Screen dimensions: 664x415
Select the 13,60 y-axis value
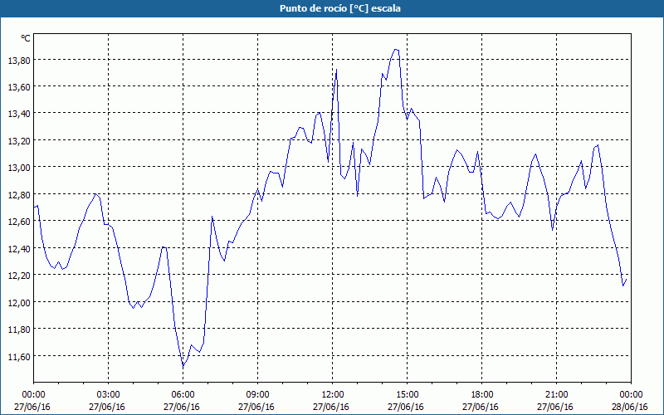[19, 87]
